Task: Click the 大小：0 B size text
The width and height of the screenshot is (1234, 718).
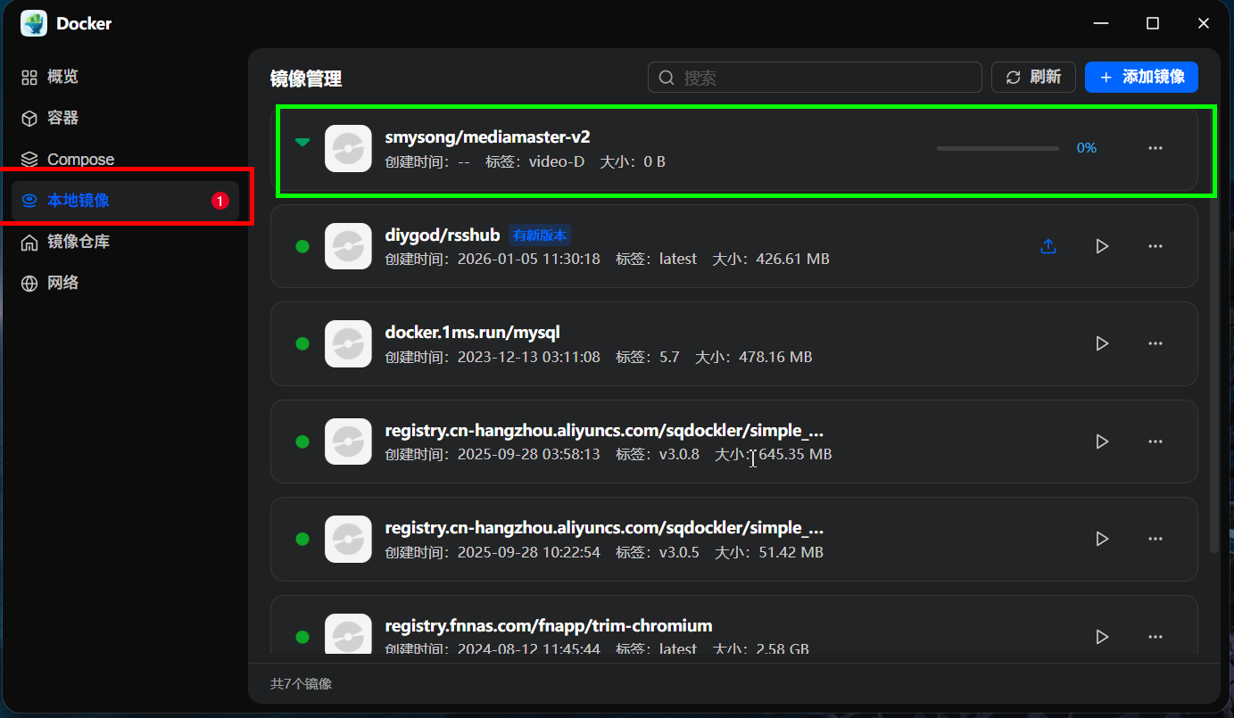Action: coord(633,161)
